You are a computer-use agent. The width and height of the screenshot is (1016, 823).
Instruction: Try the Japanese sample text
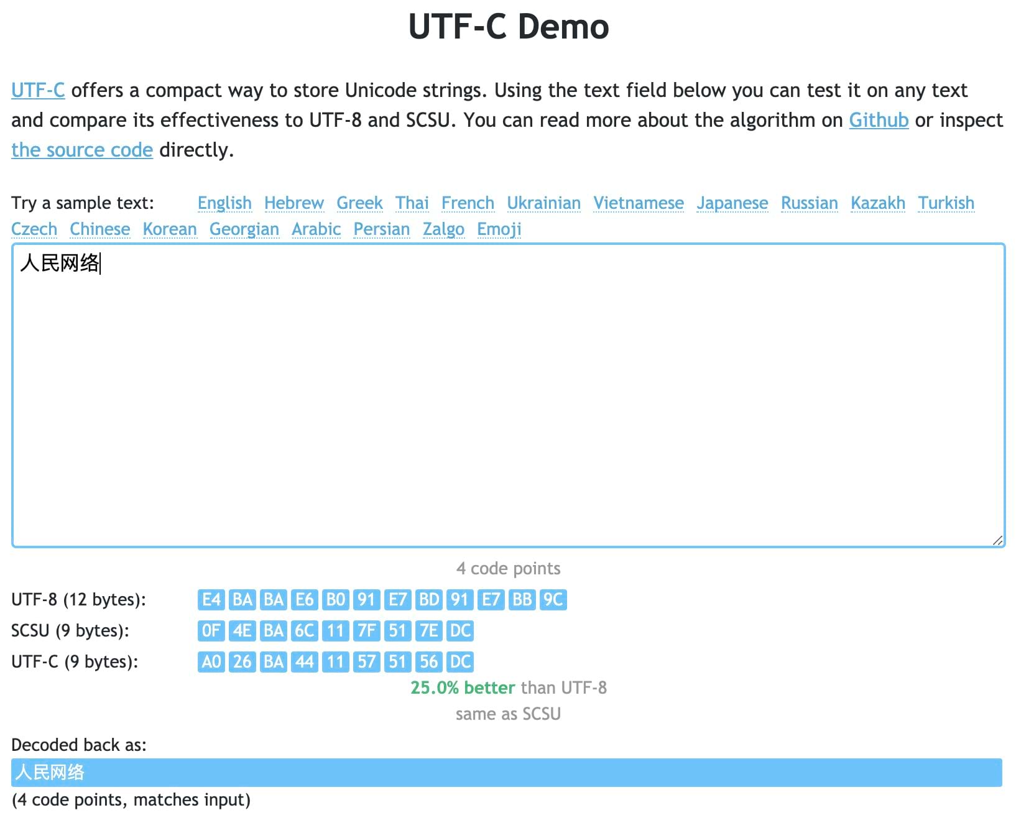(x=732, y=203)
